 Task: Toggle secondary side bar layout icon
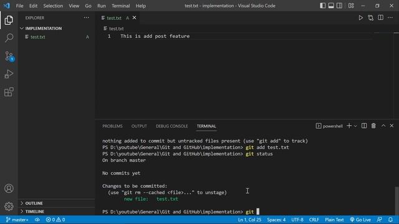(339, 6)
